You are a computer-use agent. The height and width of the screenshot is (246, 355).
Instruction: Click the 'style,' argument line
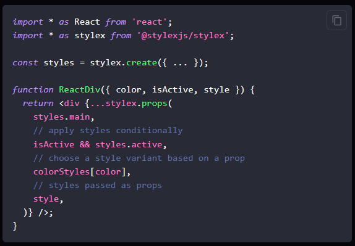48,199
